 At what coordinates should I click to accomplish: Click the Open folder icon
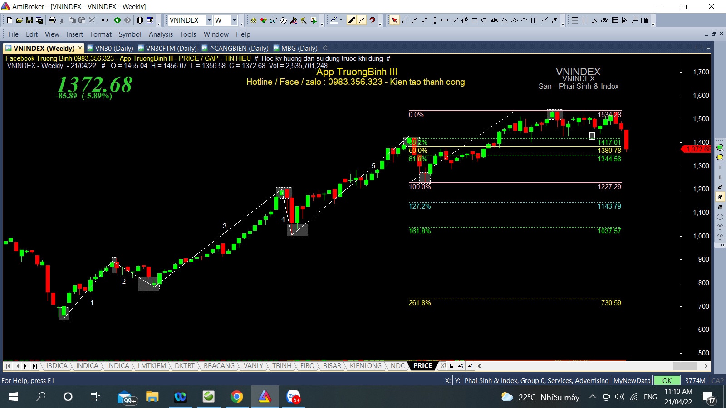[x=20, y=20]
